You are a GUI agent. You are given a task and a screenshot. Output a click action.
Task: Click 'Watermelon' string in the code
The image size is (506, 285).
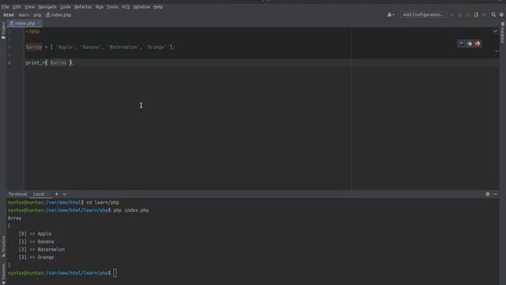point(123,47)
